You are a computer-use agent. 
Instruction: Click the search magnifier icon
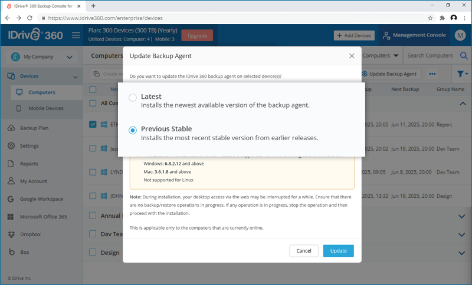(x=464, y=56)
